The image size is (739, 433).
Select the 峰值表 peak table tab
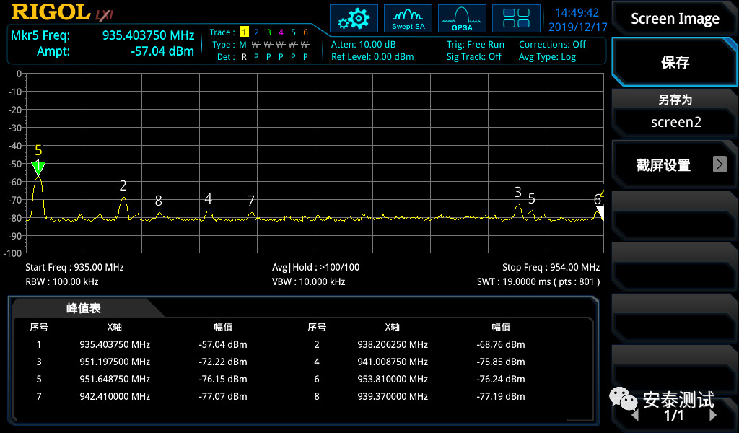pyautogui.click(x=84, y=308)
